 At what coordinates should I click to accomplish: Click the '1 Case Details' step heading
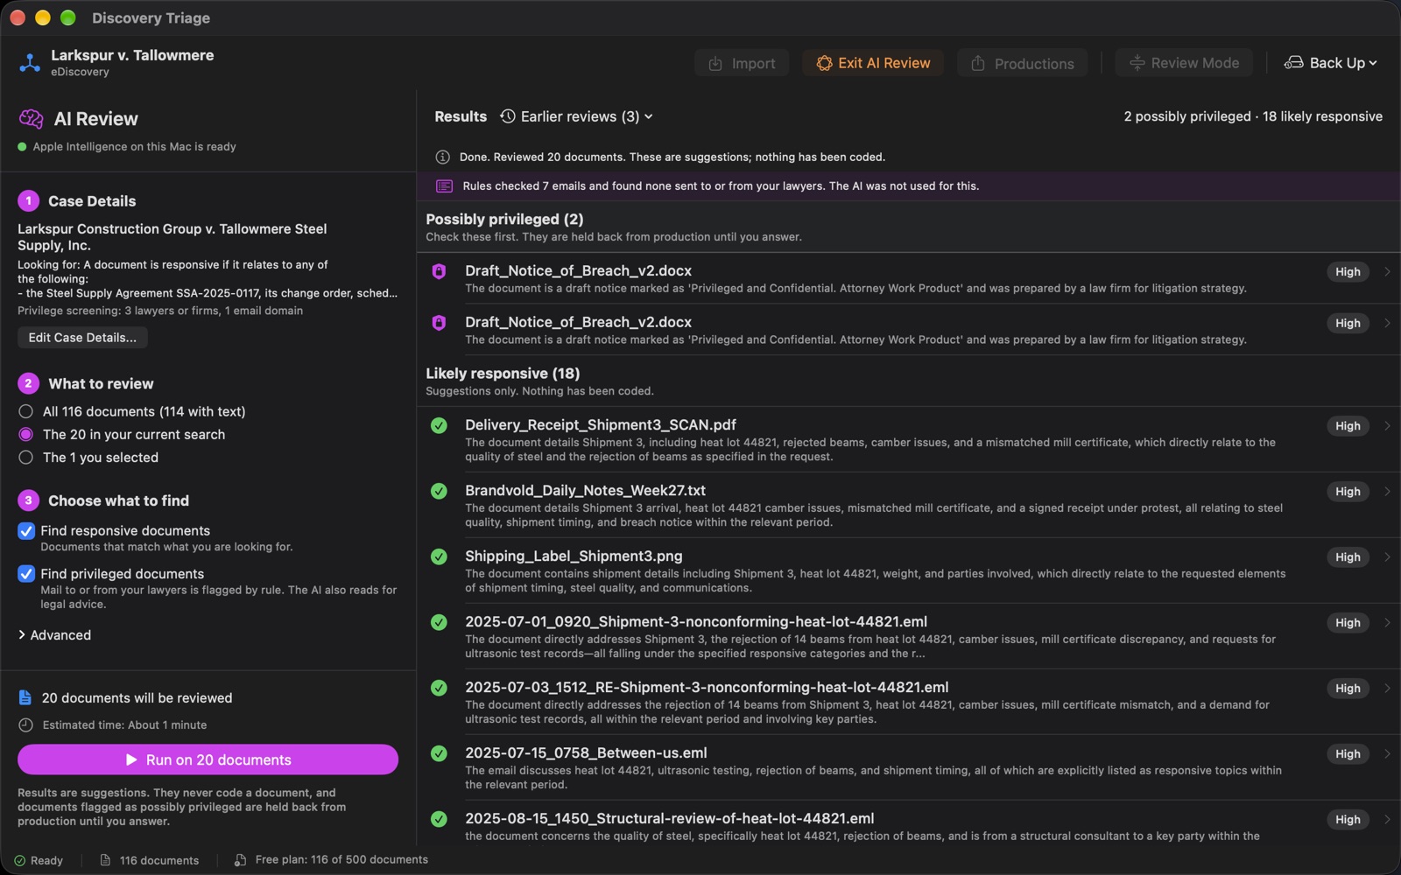tap(77, 201)
